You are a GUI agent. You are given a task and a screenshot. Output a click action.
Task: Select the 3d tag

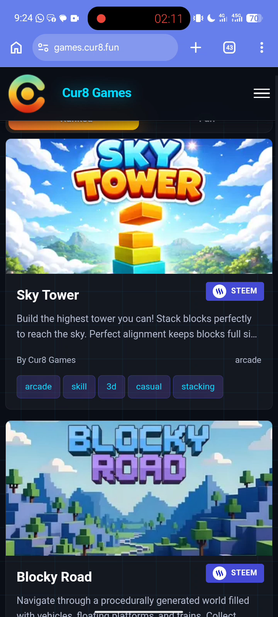pyautogui.click(x=112, y=387)
